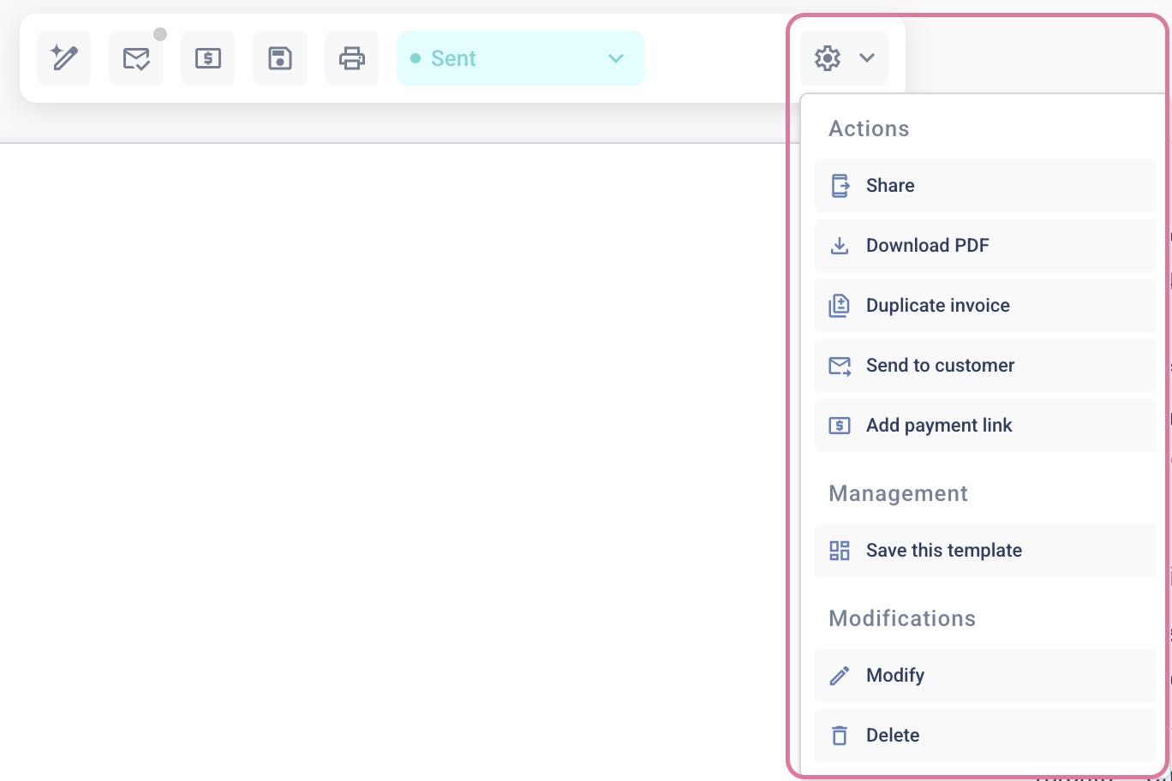Screen dimensions: 1172x781
Task: Click the Add payment link action
Action: coord(939,425)
